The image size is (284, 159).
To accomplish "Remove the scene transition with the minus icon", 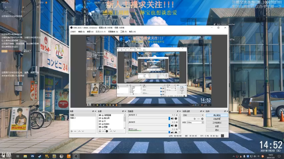I will pos(198,119).
